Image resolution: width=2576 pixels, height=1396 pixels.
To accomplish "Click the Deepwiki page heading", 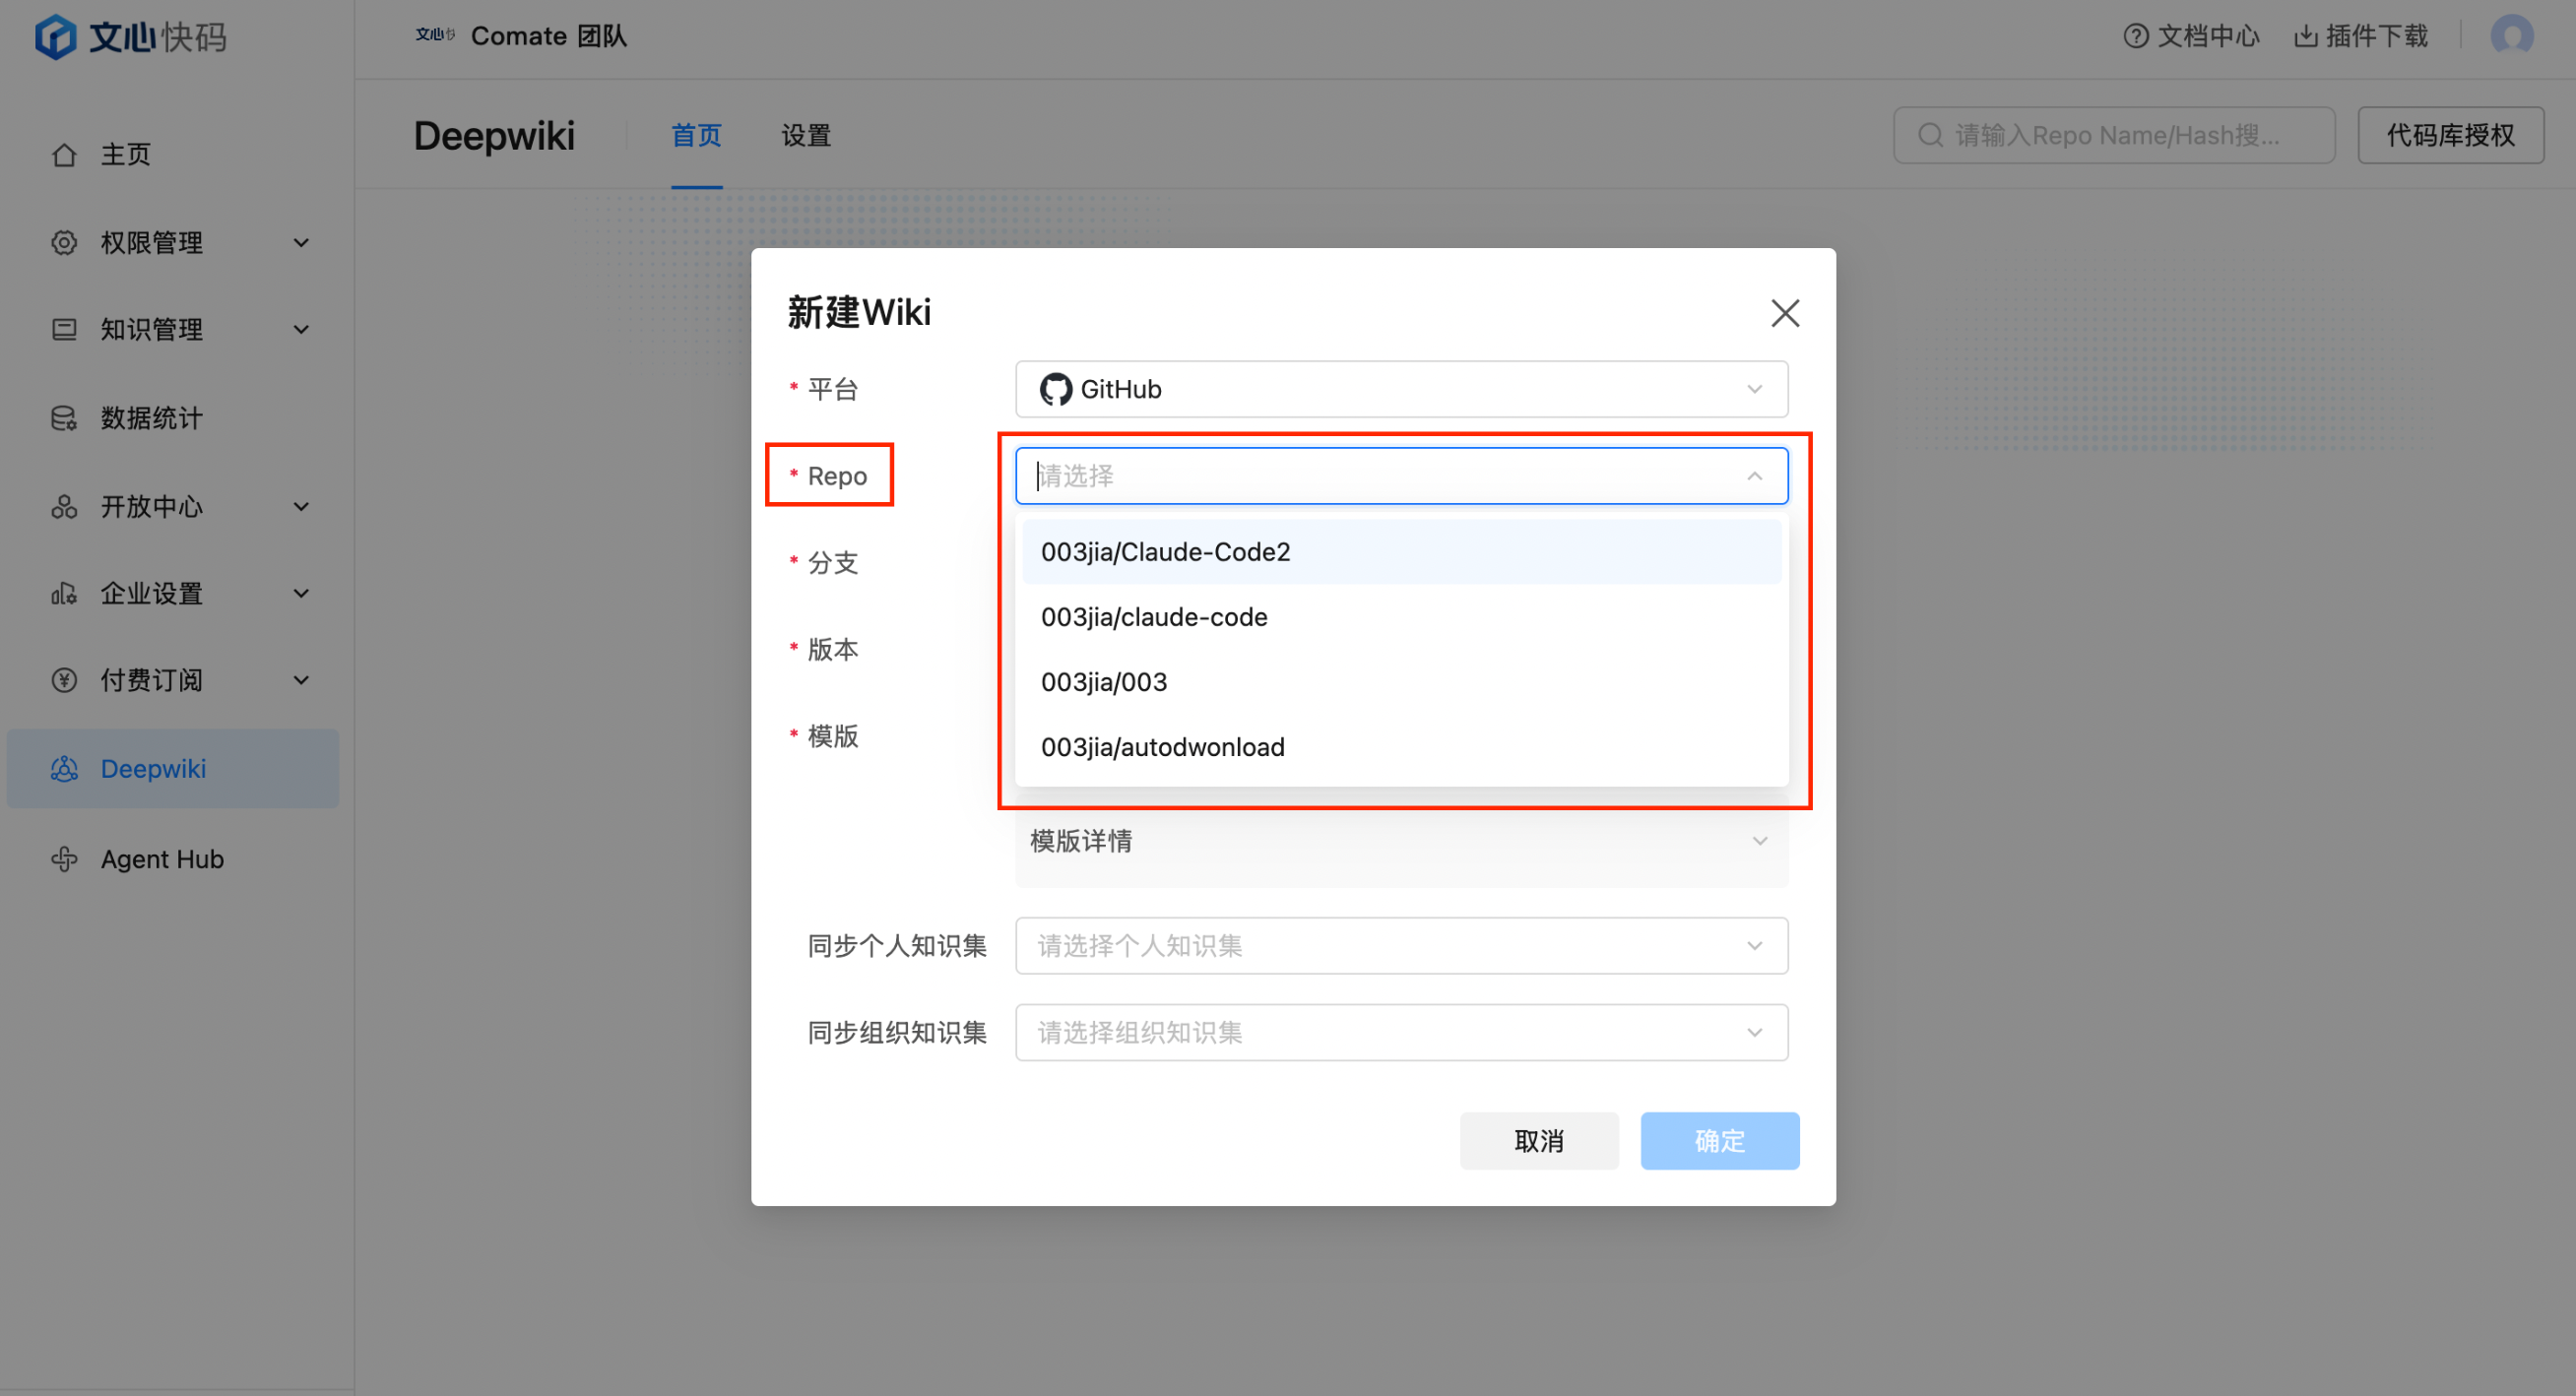I will pos(494,136).
